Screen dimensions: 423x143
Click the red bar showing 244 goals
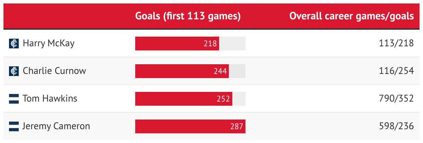coord(182,71)
